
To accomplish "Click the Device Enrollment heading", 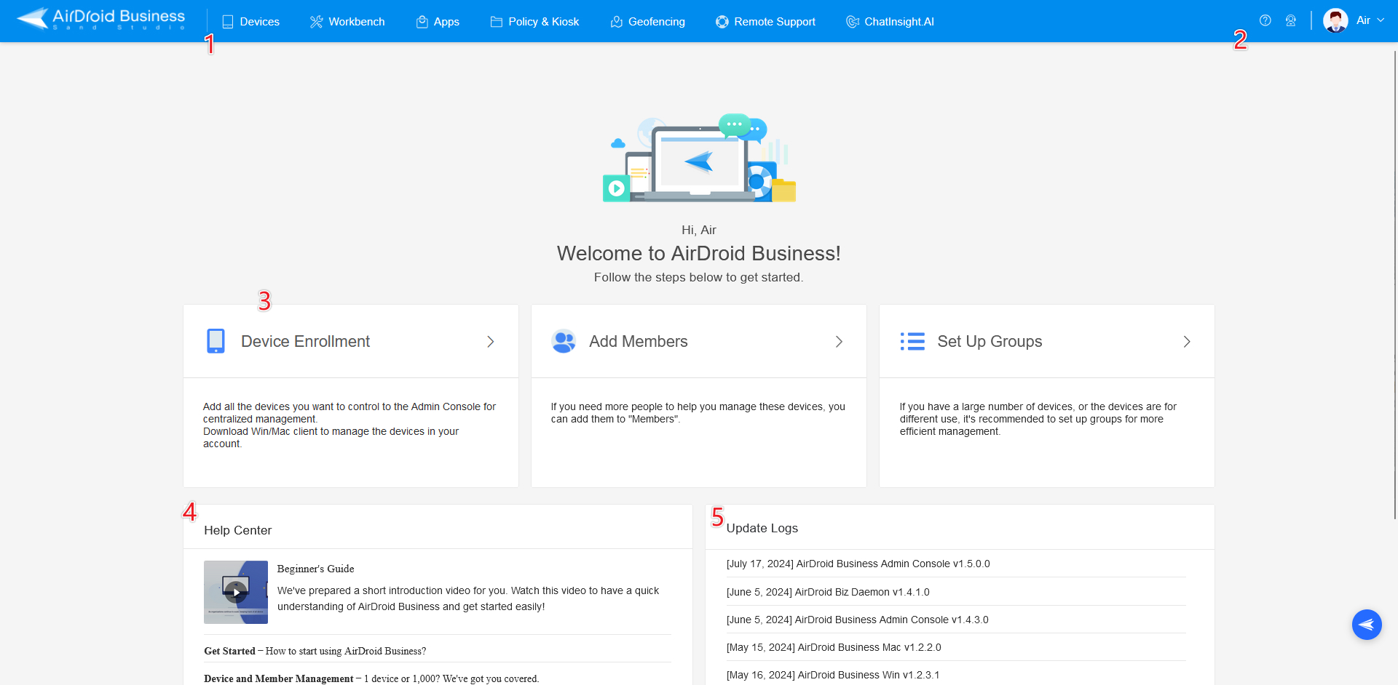I will click(x=305, y=341).
